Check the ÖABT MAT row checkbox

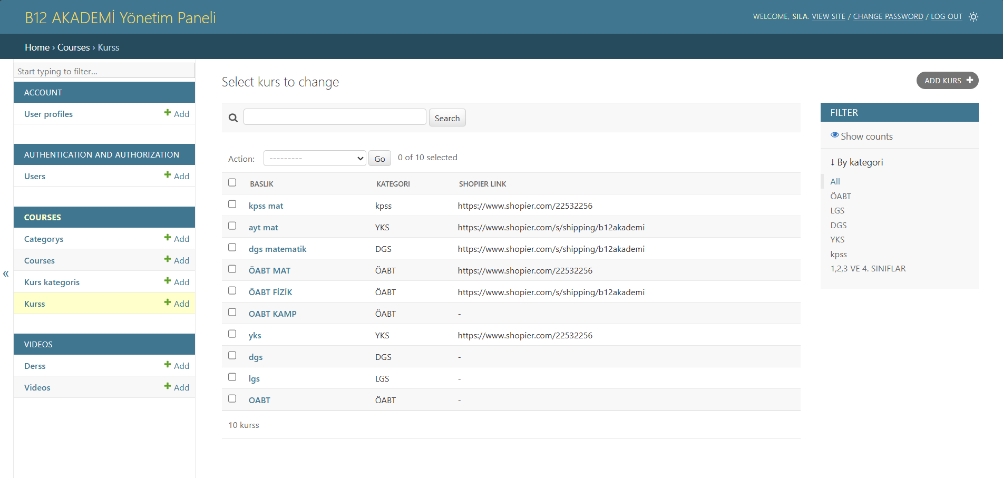[232, 269]
